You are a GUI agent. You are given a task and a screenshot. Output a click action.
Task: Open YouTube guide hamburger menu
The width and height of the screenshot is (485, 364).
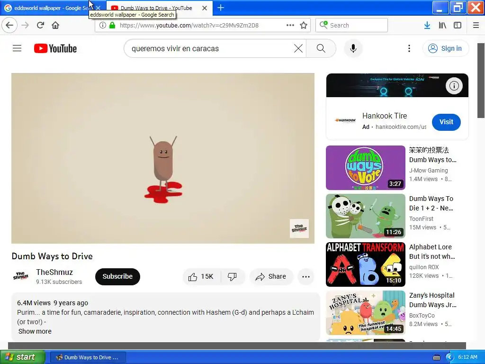tap(17, 48)
